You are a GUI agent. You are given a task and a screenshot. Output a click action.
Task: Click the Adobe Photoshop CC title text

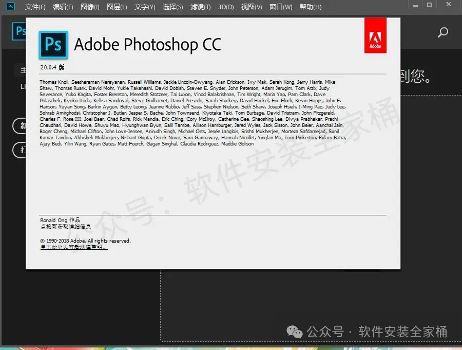(147, 45)
